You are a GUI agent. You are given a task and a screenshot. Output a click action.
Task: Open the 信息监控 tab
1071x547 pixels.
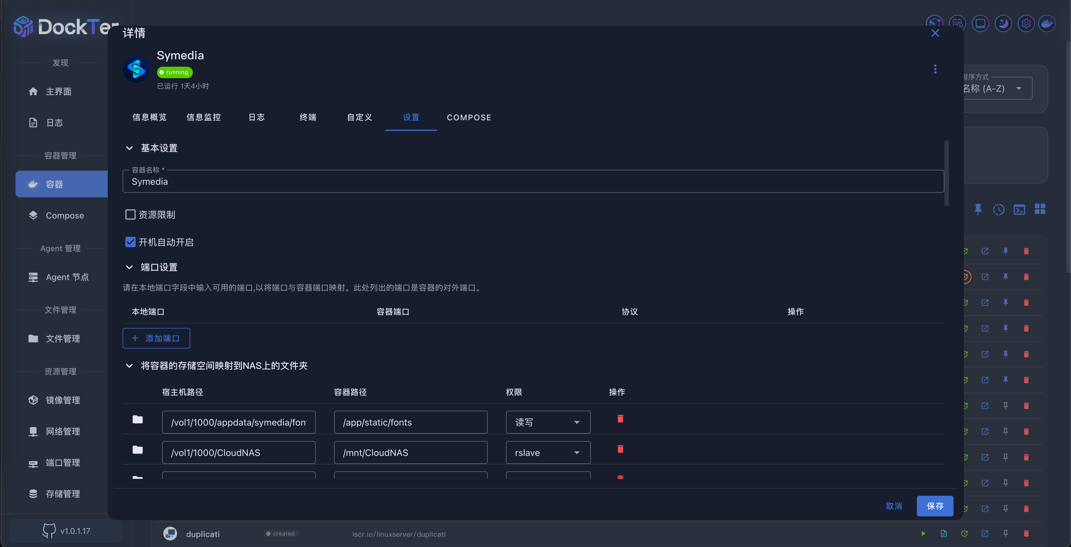[203, 118]
